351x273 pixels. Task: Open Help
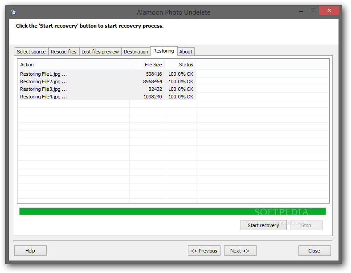30,251
